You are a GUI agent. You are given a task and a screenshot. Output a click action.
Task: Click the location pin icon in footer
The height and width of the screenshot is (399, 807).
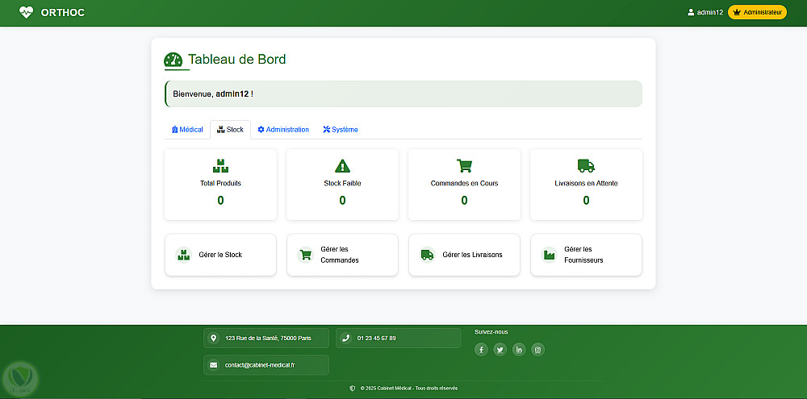tap(213, 339)
